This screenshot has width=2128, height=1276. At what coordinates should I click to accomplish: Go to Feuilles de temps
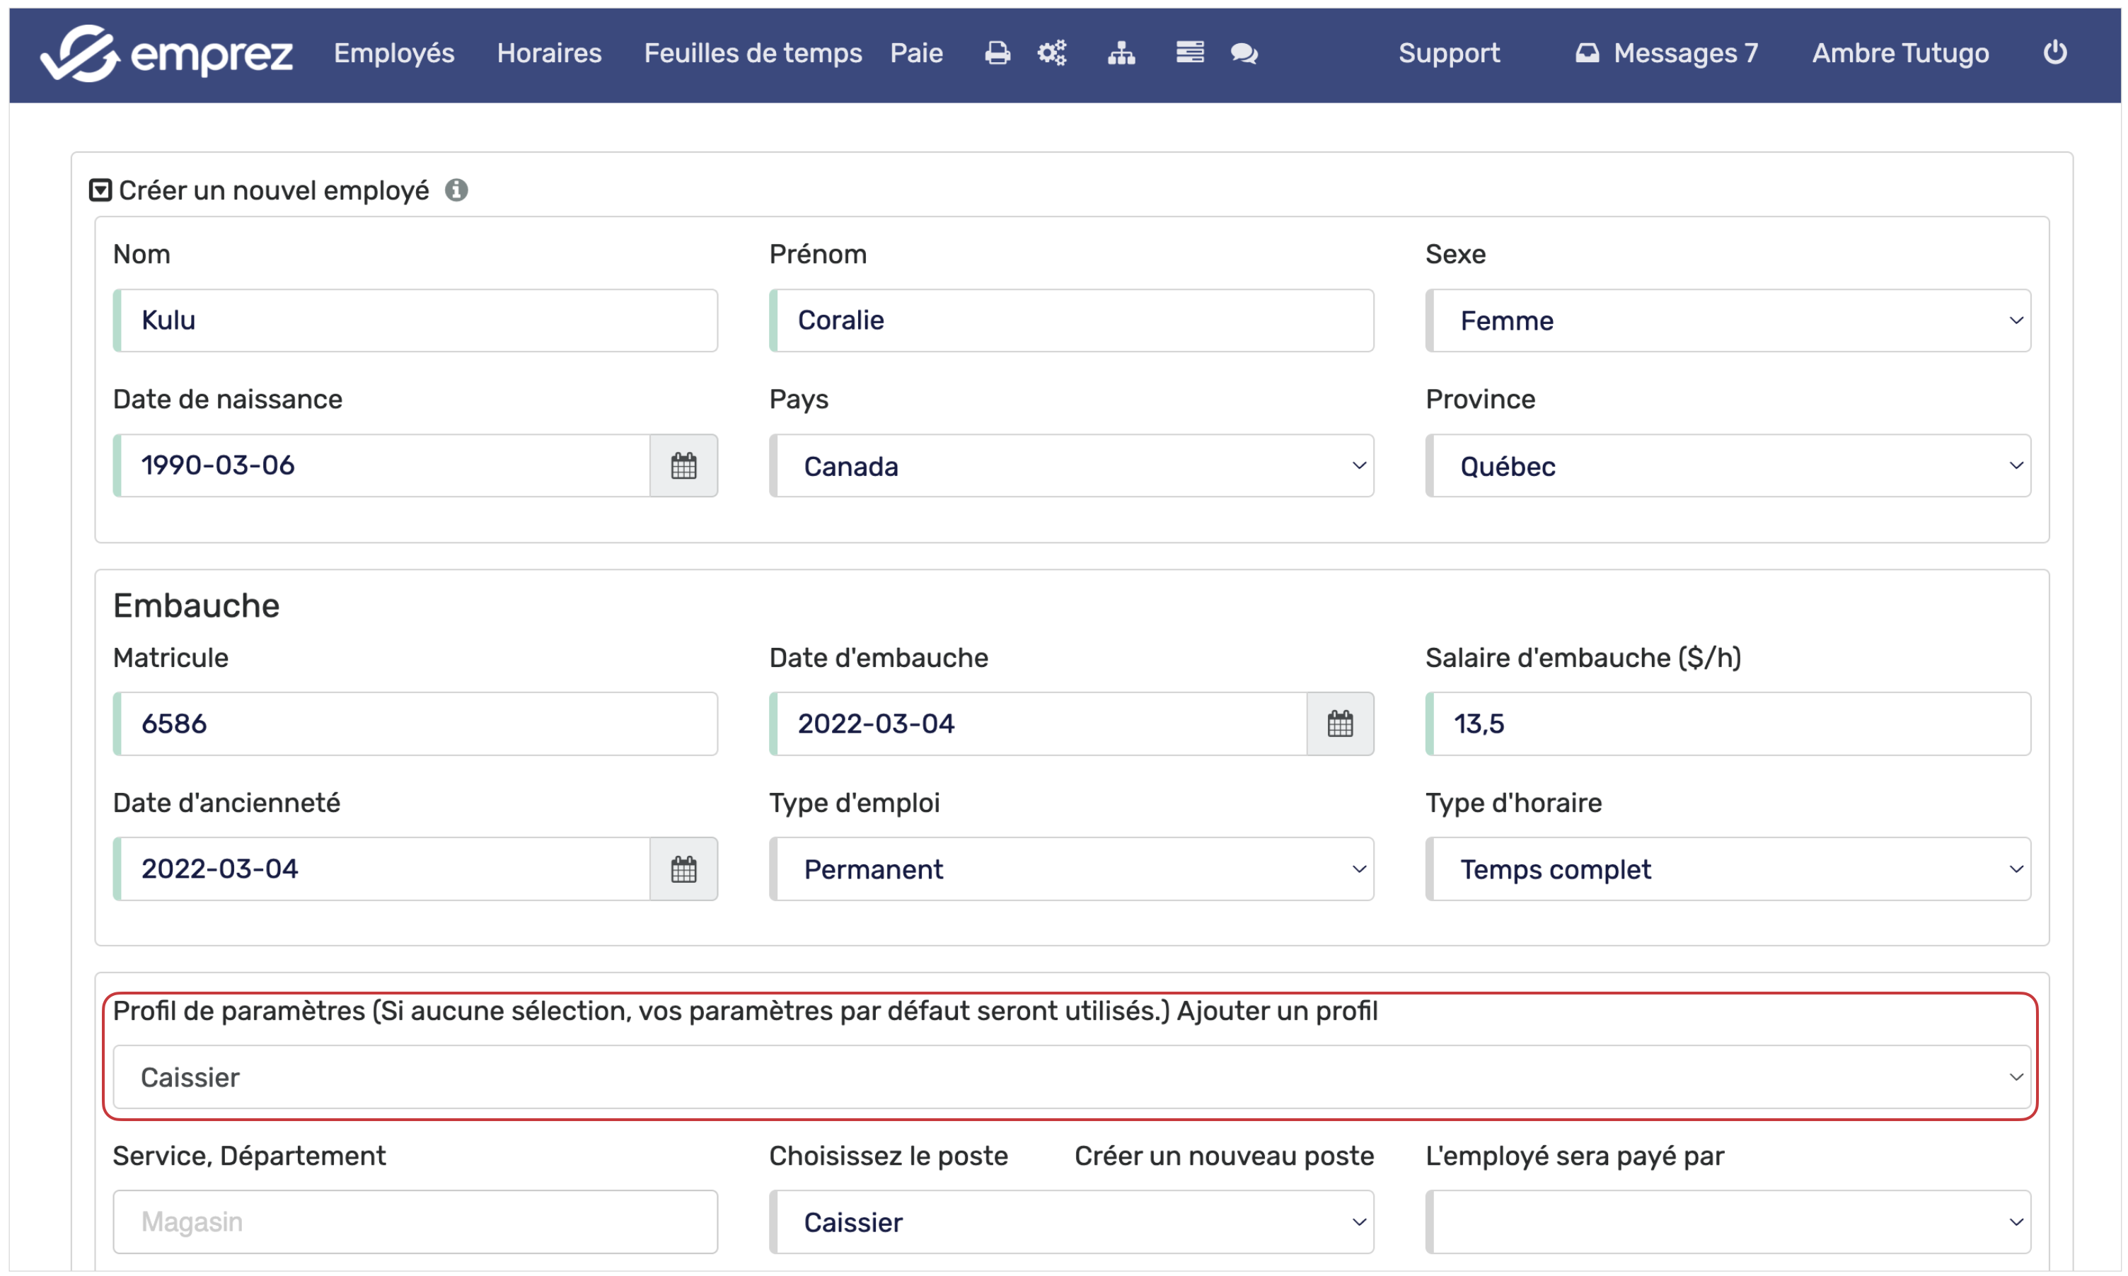point(752,53)
